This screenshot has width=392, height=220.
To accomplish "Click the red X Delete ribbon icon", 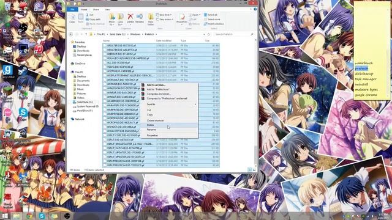I will [130, 18].
